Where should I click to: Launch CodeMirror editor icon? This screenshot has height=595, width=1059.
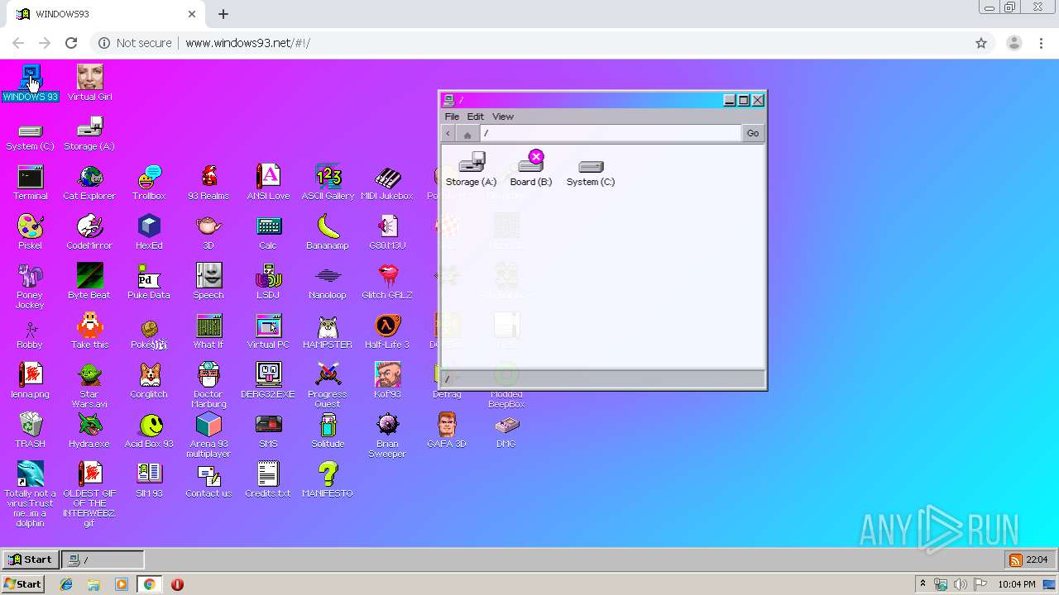89,232
